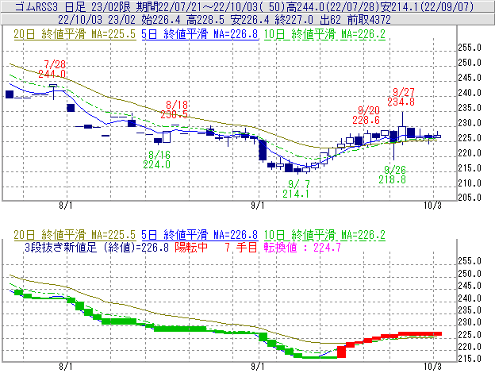Click the 205.0 axis value on top chart

pos(470,198)
